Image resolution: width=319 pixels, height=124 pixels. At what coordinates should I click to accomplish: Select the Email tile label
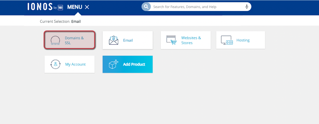click(128, 40)
